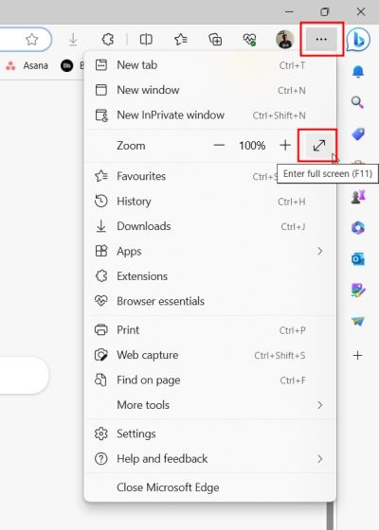This screenshot has height=530, width=379.
Task: Expand the Apps submenu
Action: tap(209, 251)
